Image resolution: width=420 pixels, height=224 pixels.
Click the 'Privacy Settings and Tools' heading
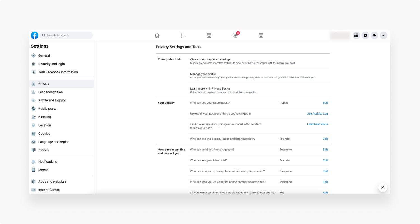tap(179, 47)
